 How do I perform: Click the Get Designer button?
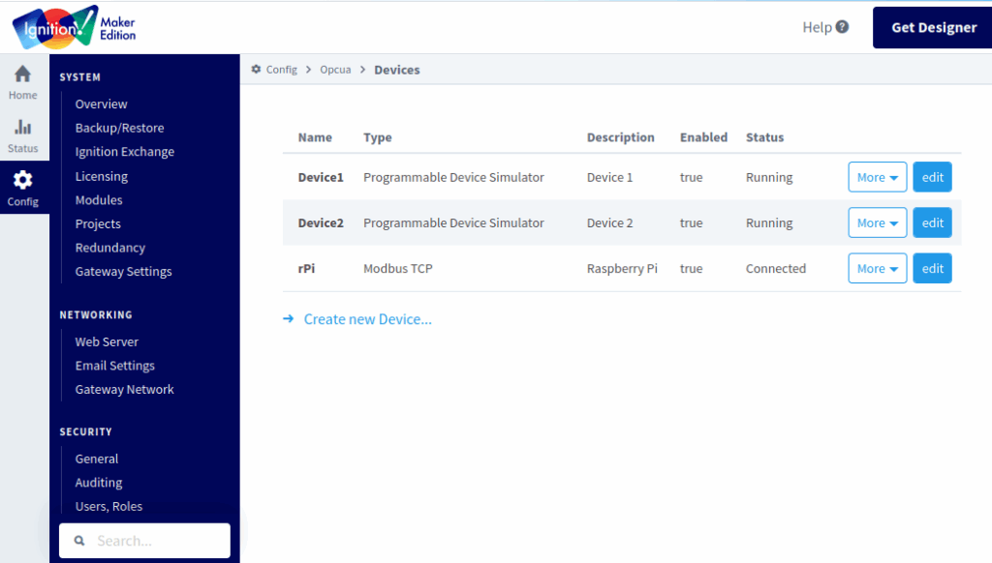(x=933, y=27)
